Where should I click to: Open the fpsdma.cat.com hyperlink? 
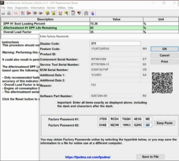pyautogui.click(x=88, y=157)
